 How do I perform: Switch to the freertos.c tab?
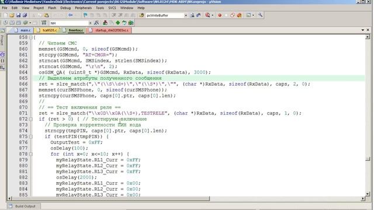point(74,30)
